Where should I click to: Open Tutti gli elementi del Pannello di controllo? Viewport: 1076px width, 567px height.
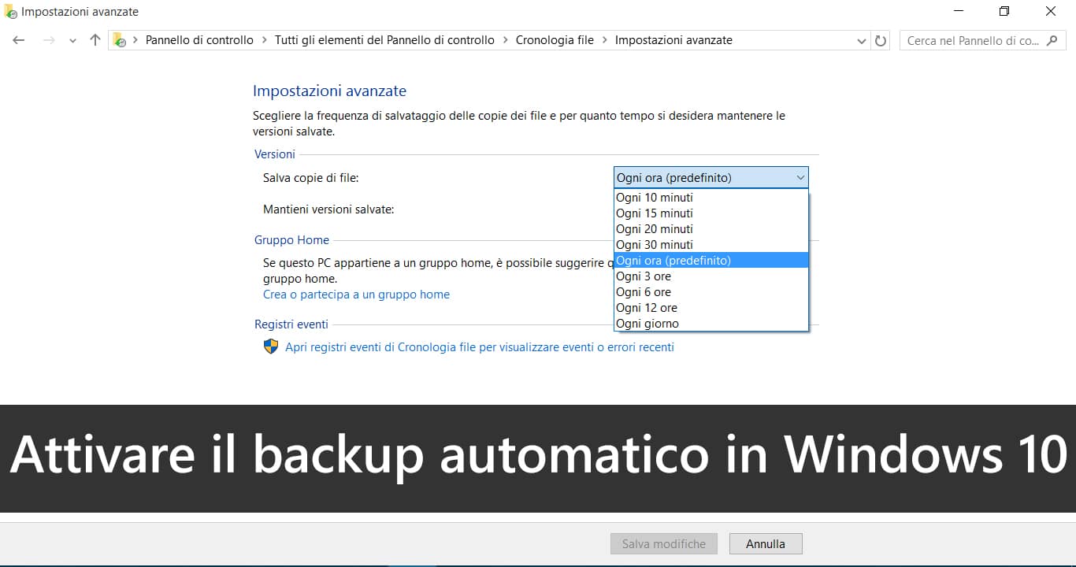[384, 39]
